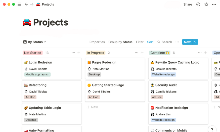This screenshot has width=220, height=132.
Task: Open the sidebar hamburger menu
Action: click(x=19, y=4)
